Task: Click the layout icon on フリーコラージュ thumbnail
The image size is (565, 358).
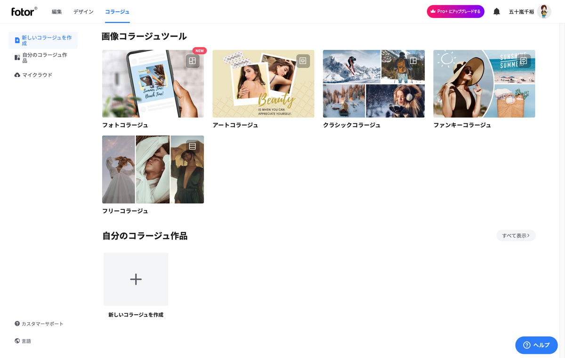Action: coord(192,146)
